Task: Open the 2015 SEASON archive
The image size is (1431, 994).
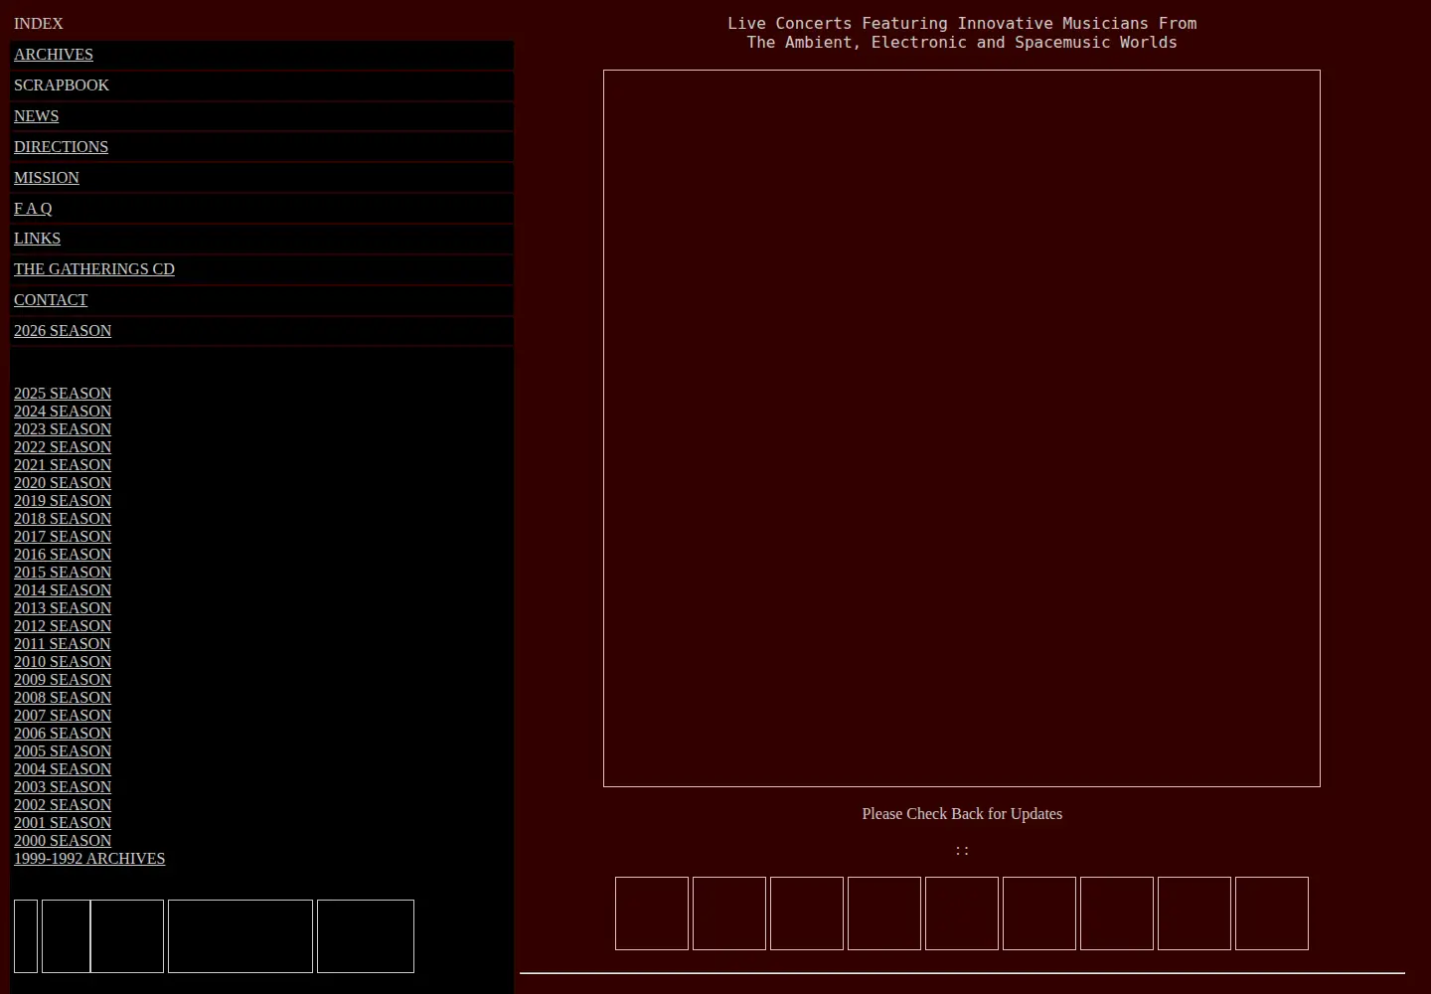Action: 63,573
